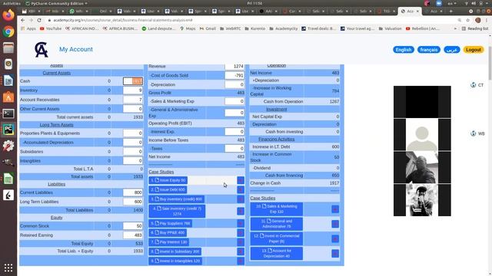Click red icon button beside Buy Inventory (credit) 800
The width and height of the screenshot is (492, 276).
pos(241,199)
